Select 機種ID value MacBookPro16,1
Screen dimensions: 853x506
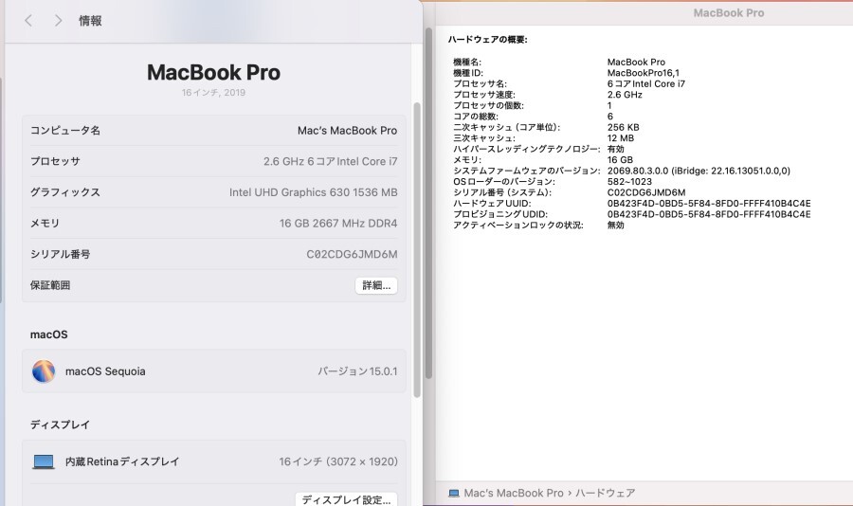pos(643,73)
